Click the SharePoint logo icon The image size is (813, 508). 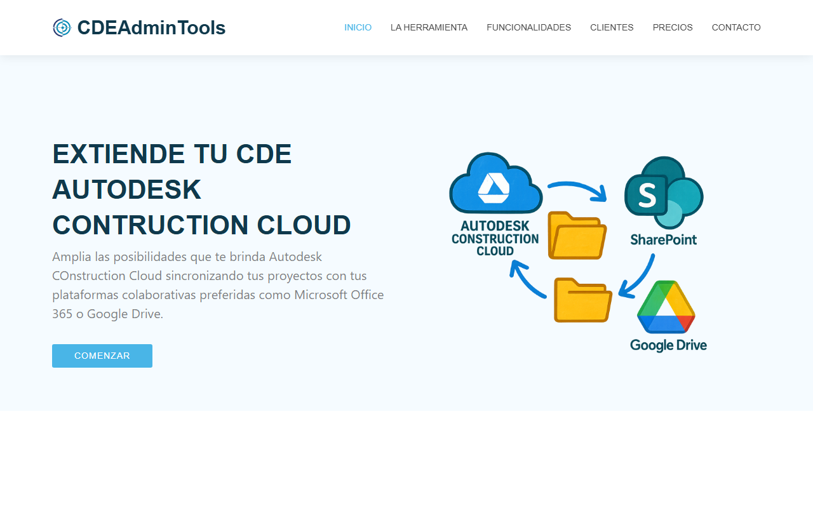click(x=664, y=192)
